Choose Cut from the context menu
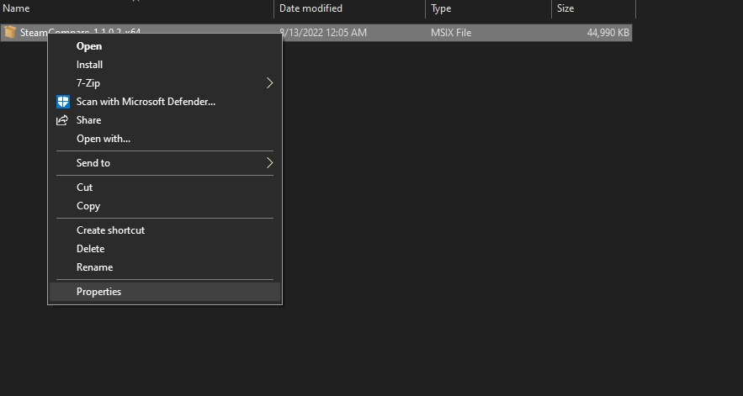This screenshot has height=396, width=743. (165, 187)
